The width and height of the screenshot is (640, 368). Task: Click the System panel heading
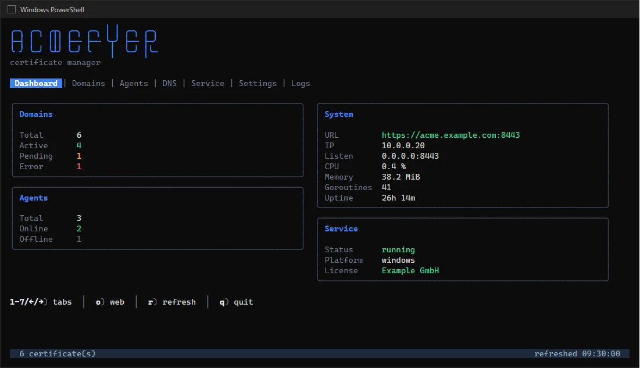coord(339,115)
